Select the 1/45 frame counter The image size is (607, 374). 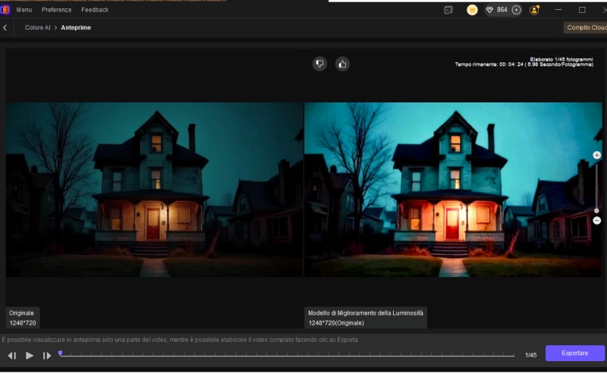click(x=530, y=355)
